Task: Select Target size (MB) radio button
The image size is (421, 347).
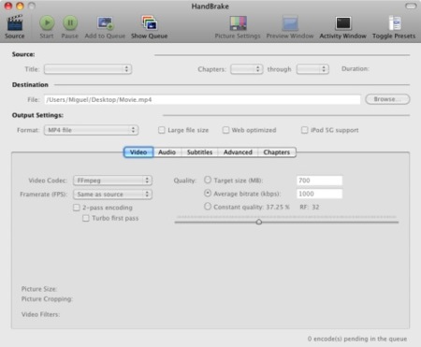Action: click(x=208, y=180)
